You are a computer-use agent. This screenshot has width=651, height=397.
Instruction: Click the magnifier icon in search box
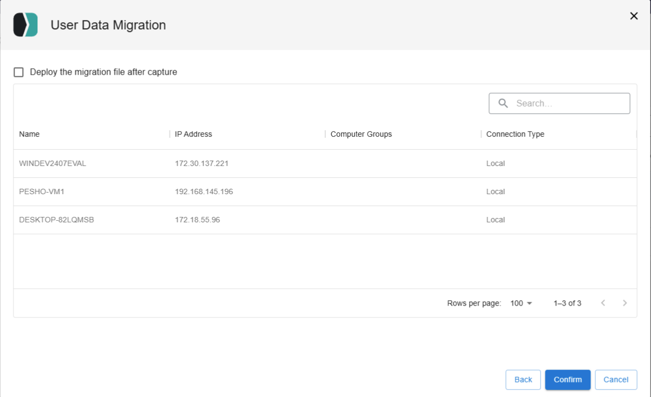503,103
